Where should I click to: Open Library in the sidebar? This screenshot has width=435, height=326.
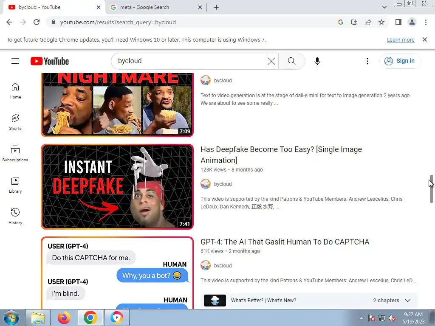point(15,185)
